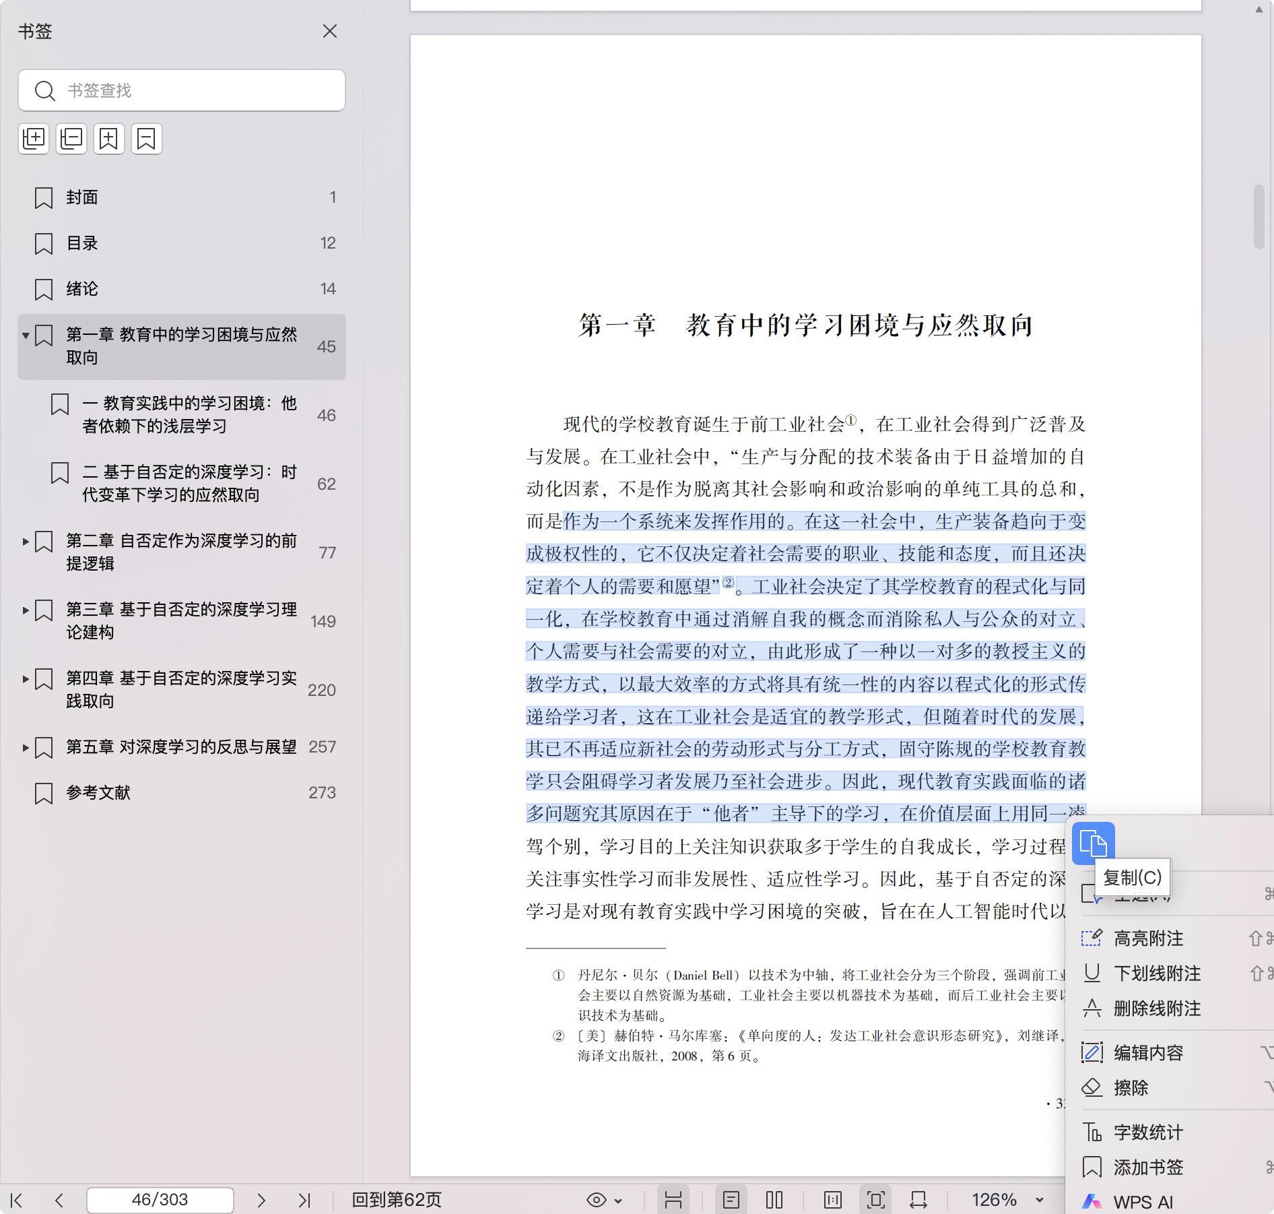Toggle single page view mode

point(731,1200)
